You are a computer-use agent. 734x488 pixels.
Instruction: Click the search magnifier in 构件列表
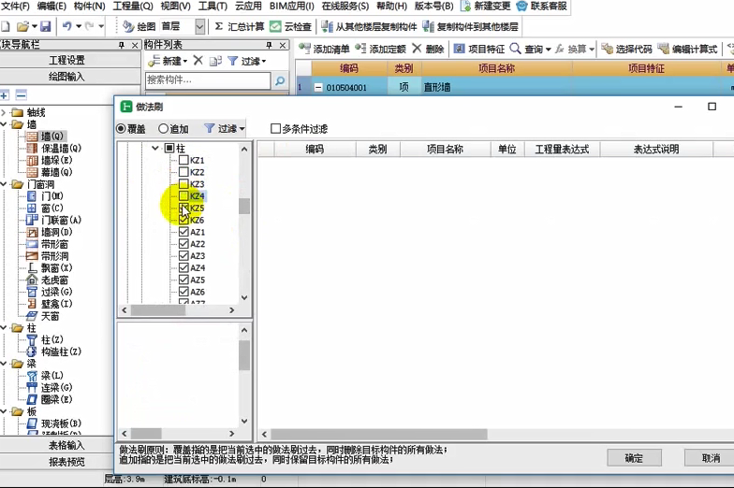279,81
